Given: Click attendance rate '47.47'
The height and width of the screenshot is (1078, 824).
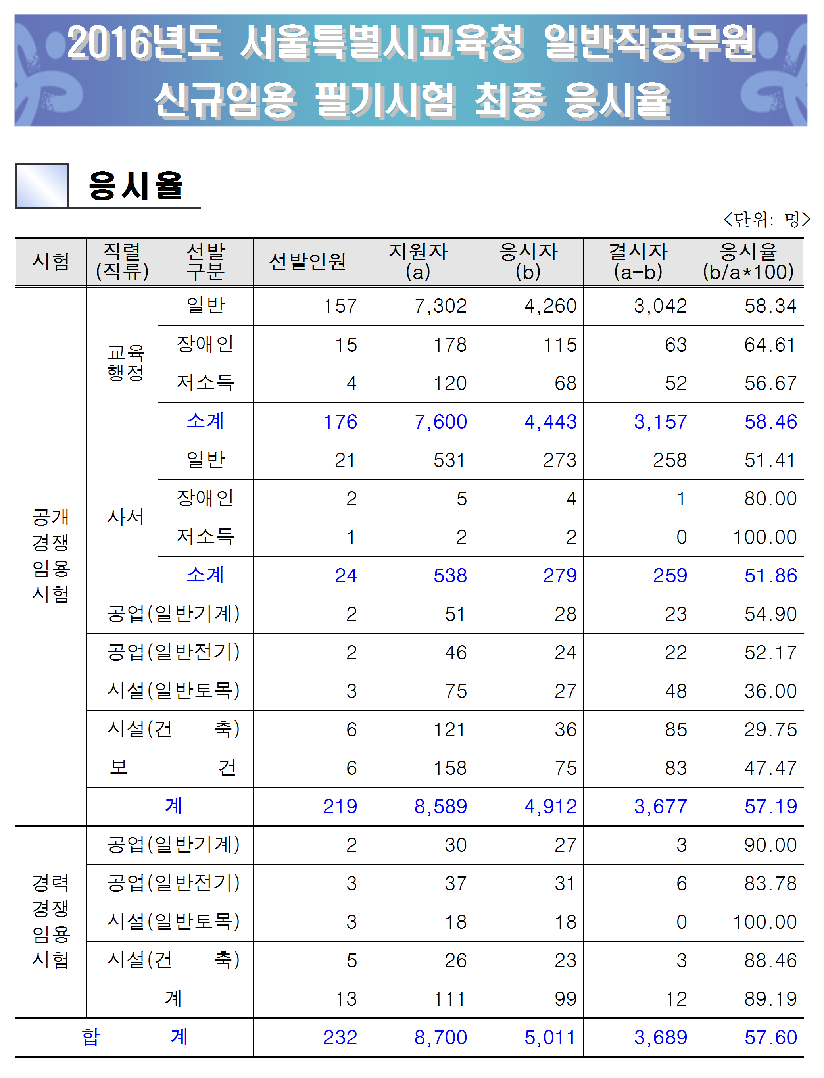Looking at the screenshot, I should 770,769.
